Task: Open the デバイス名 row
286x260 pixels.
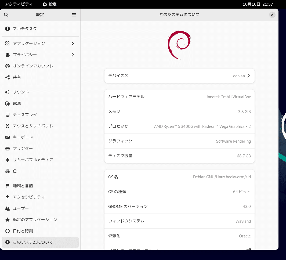Action: click(179, 76)
